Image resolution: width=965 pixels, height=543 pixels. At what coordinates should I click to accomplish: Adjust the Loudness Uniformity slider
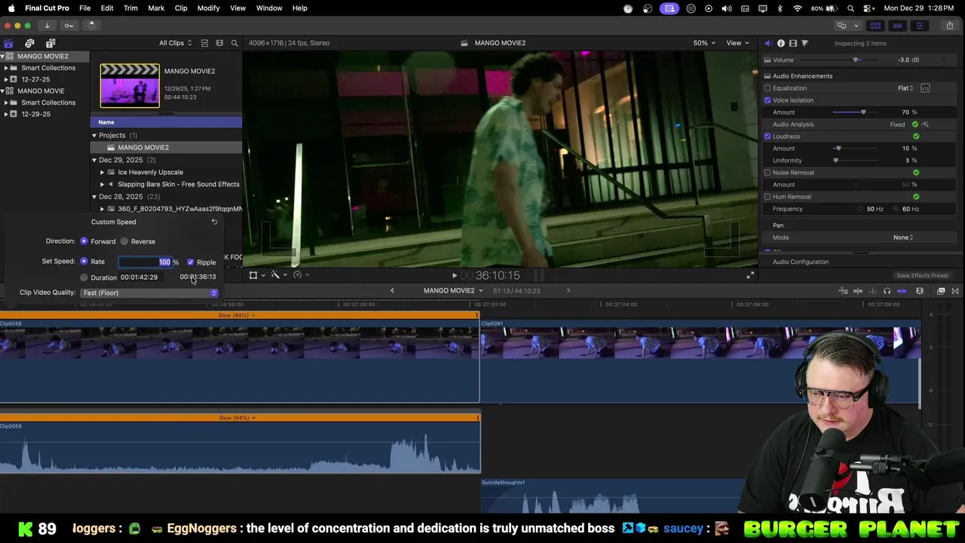[835, 161]
